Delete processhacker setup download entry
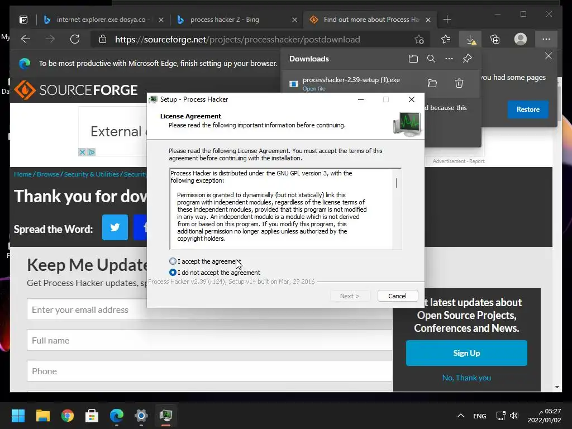This screenshot has width=572, height=429. coord(459,84)
